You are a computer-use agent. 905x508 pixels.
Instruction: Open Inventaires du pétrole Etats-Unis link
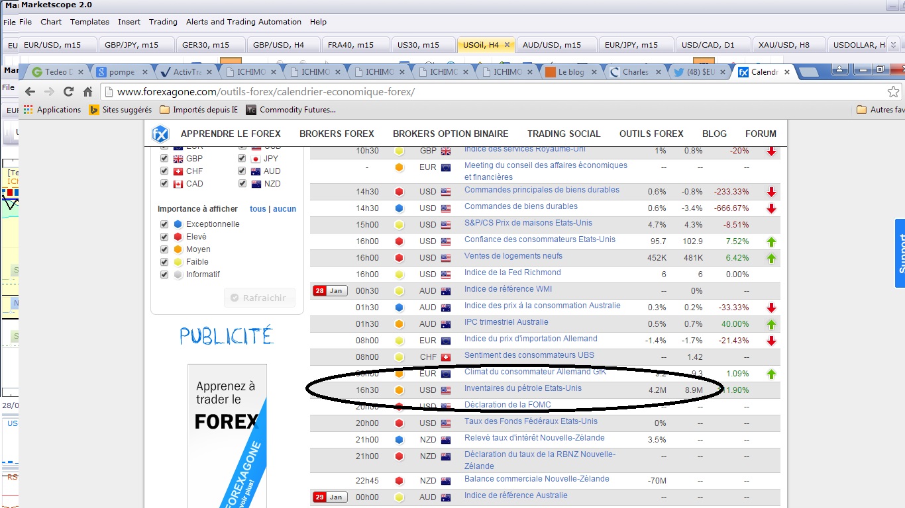point(523,388)
